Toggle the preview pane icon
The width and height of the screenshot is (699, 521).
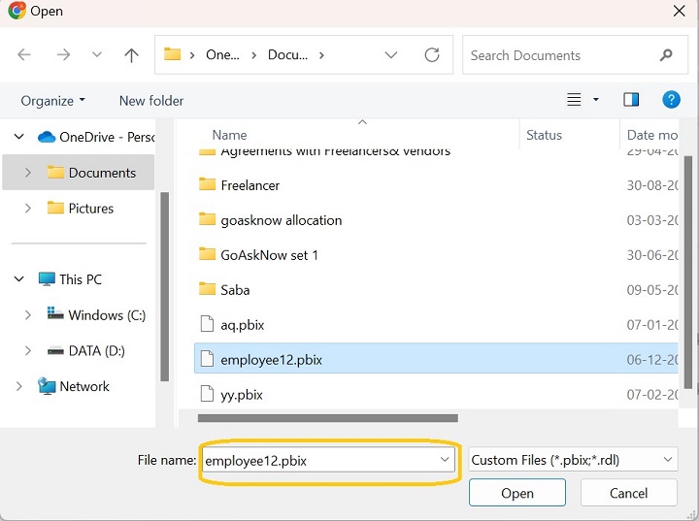point(631,100)
